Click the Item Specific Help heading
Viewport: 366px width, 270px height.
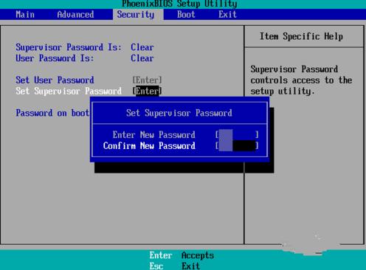pos(301,36)
